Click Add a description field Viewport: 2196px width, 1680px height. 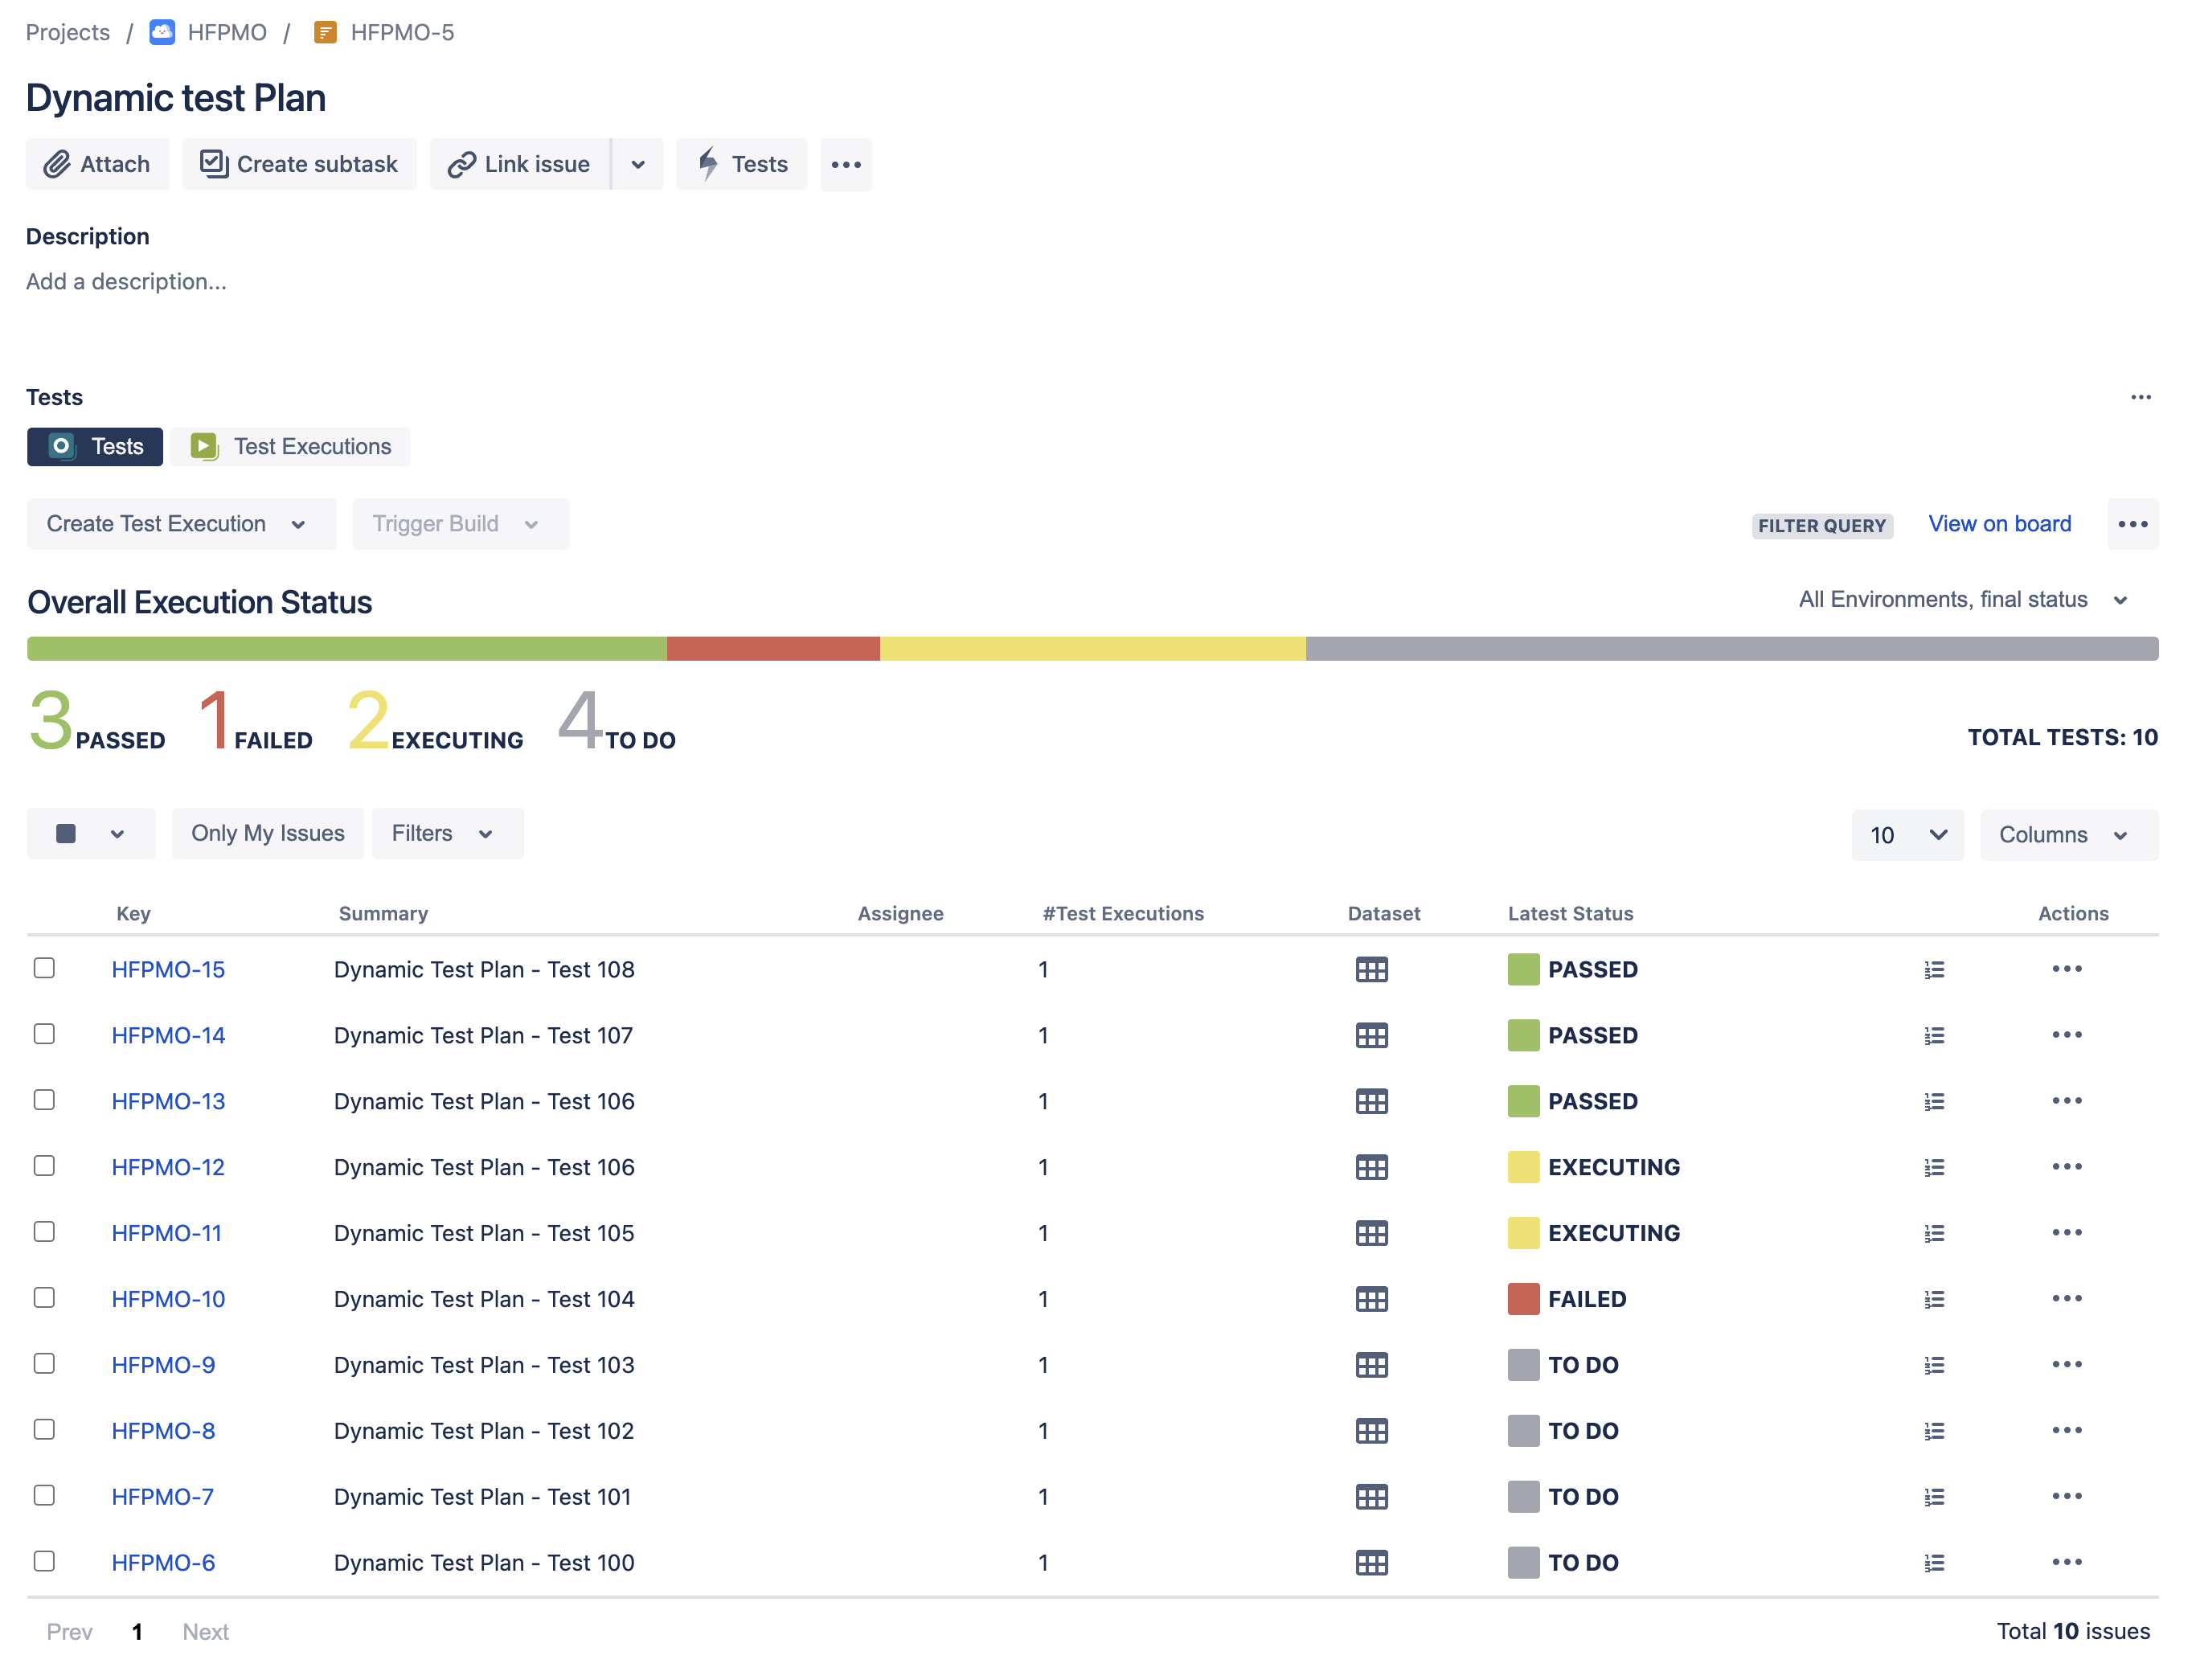pyautogui.click(x=126, y=282)
